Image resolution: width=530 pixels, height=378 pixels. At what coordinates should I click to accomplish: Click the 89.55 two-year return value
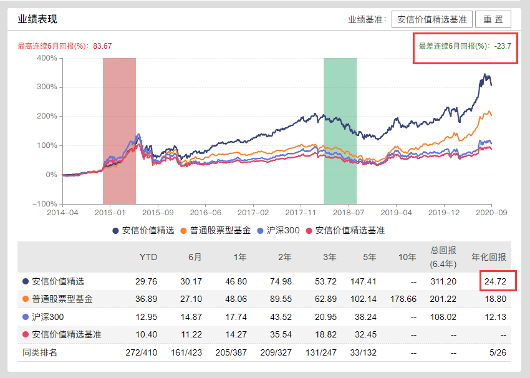click(x=281, y=299)
